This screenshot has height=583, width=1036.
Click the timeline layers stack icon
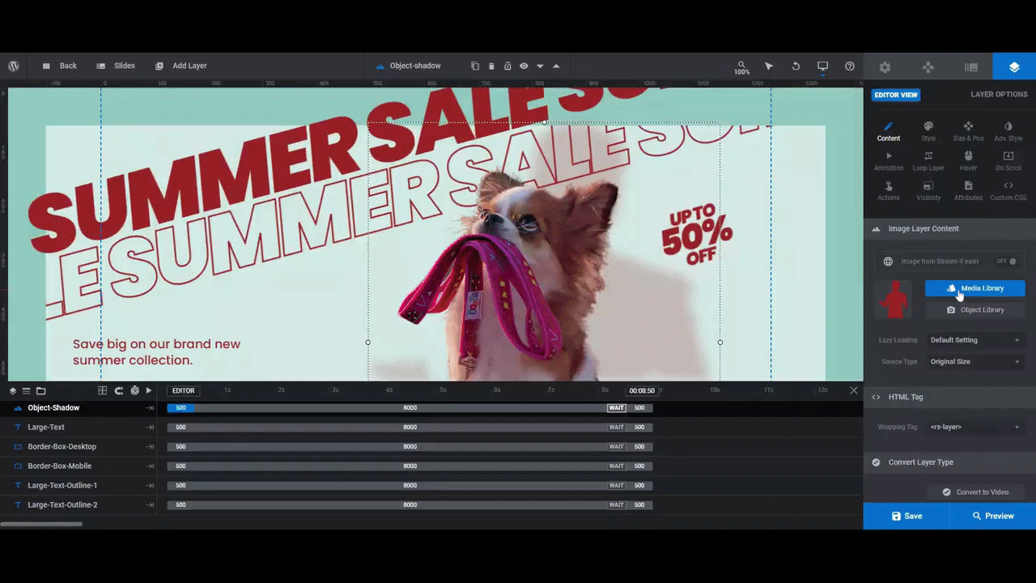(x=13, y=391)
